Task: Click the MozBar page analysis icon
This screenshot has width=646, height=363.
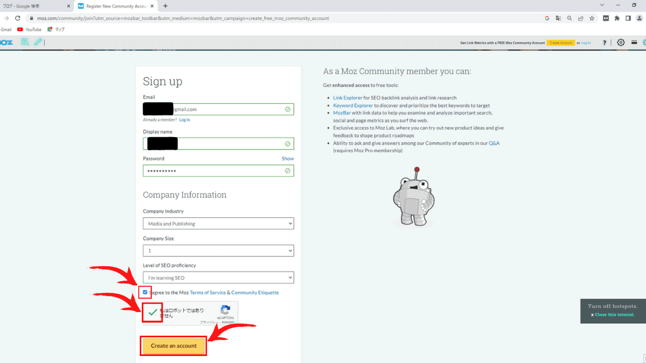Action: (x=25, y=42)
